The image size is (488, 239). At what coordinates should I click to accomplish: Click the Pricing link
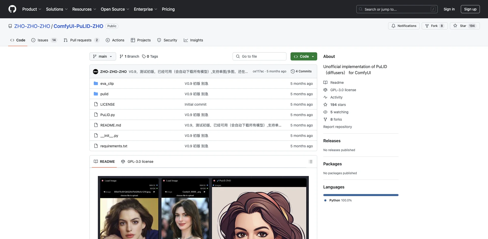pyautogui.click(x=168, y=9)
